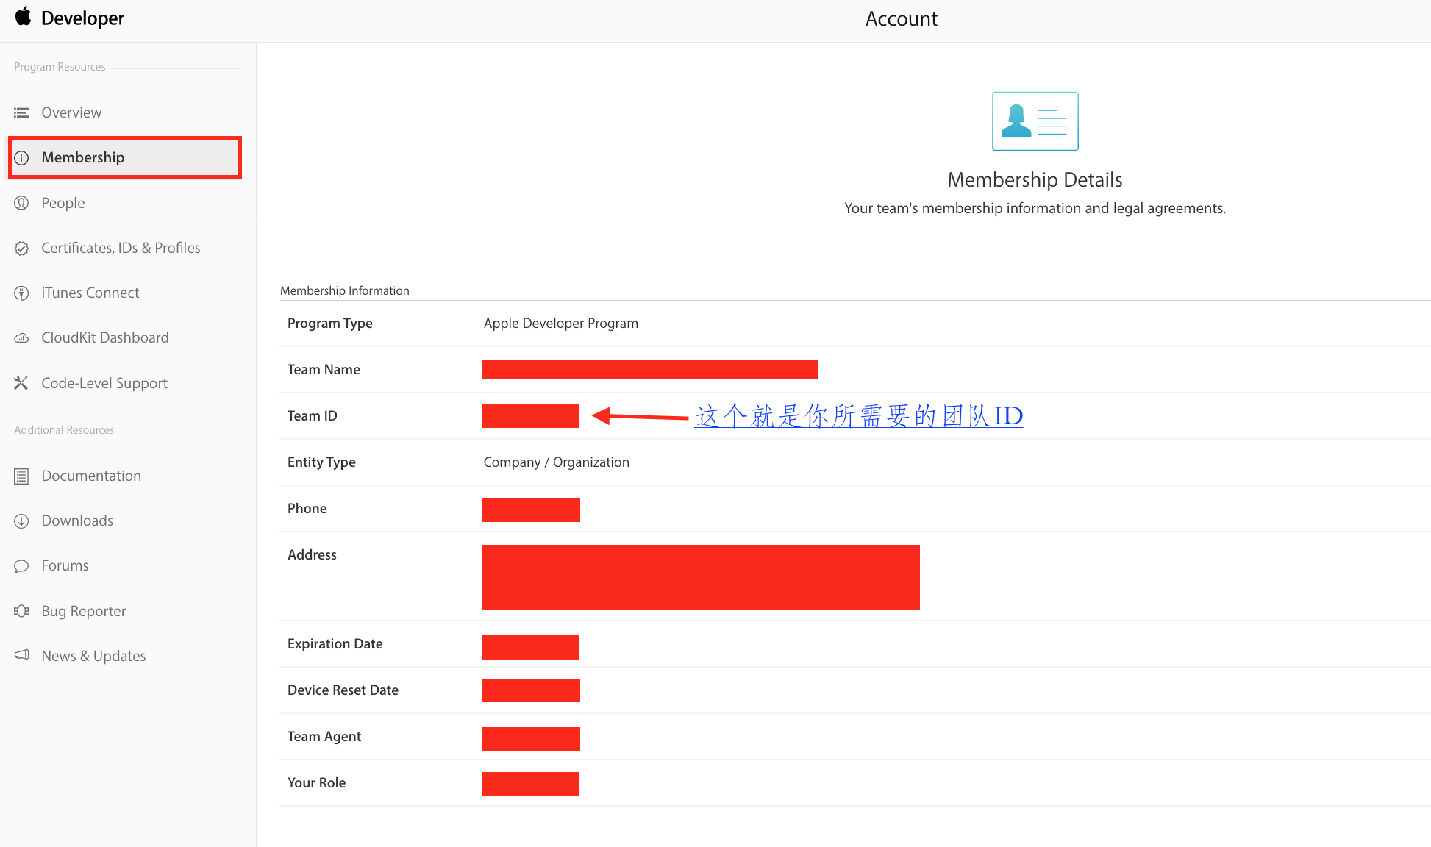The height and width of the screenshot is (847, 1431).
Task: Click the News & Updates megaphone icon
Action: (21, 655)
